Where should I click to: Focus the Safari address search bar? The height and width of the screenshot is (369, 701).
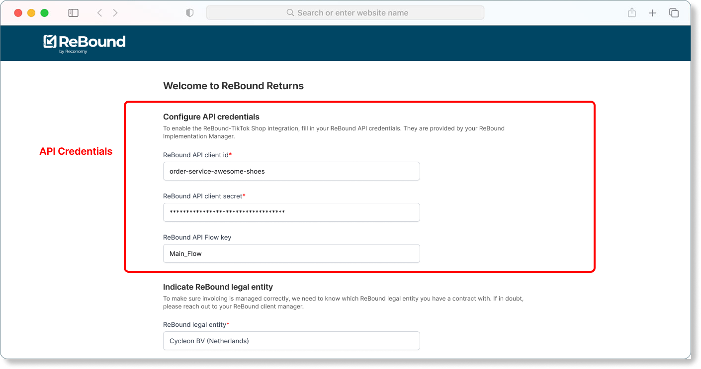click(345, 13)
